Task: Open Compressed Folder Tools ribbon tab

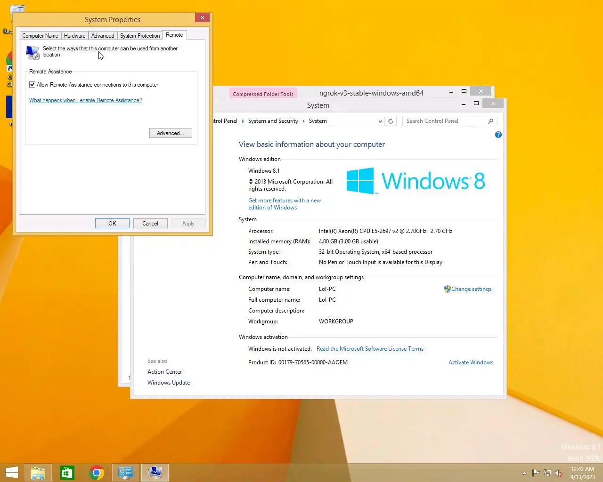Action: pos(263,94)
